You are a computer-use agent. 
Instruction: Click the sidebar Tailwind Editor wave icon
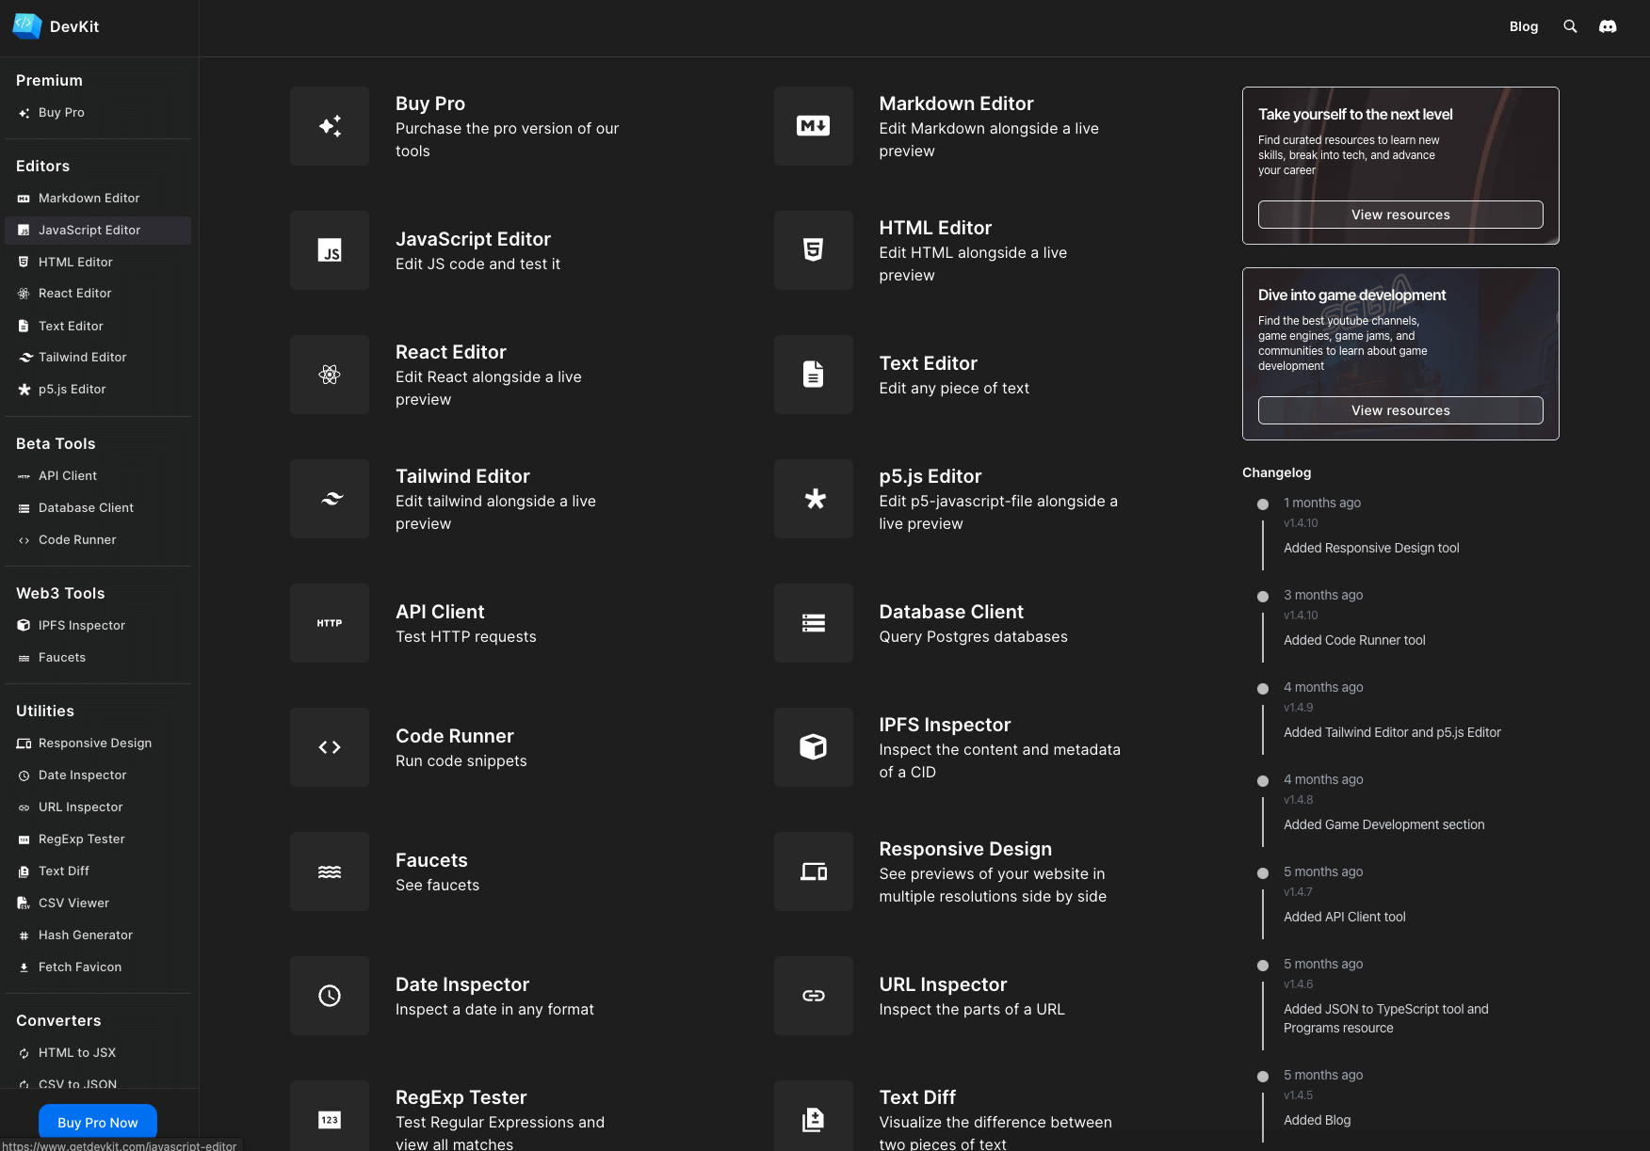coord(24,358)
